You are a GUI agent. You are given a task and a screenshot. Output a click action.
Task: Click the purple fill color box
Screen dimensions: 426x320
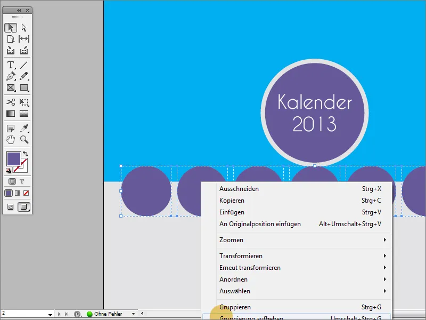pyautogui.click(x=14, y=159)
